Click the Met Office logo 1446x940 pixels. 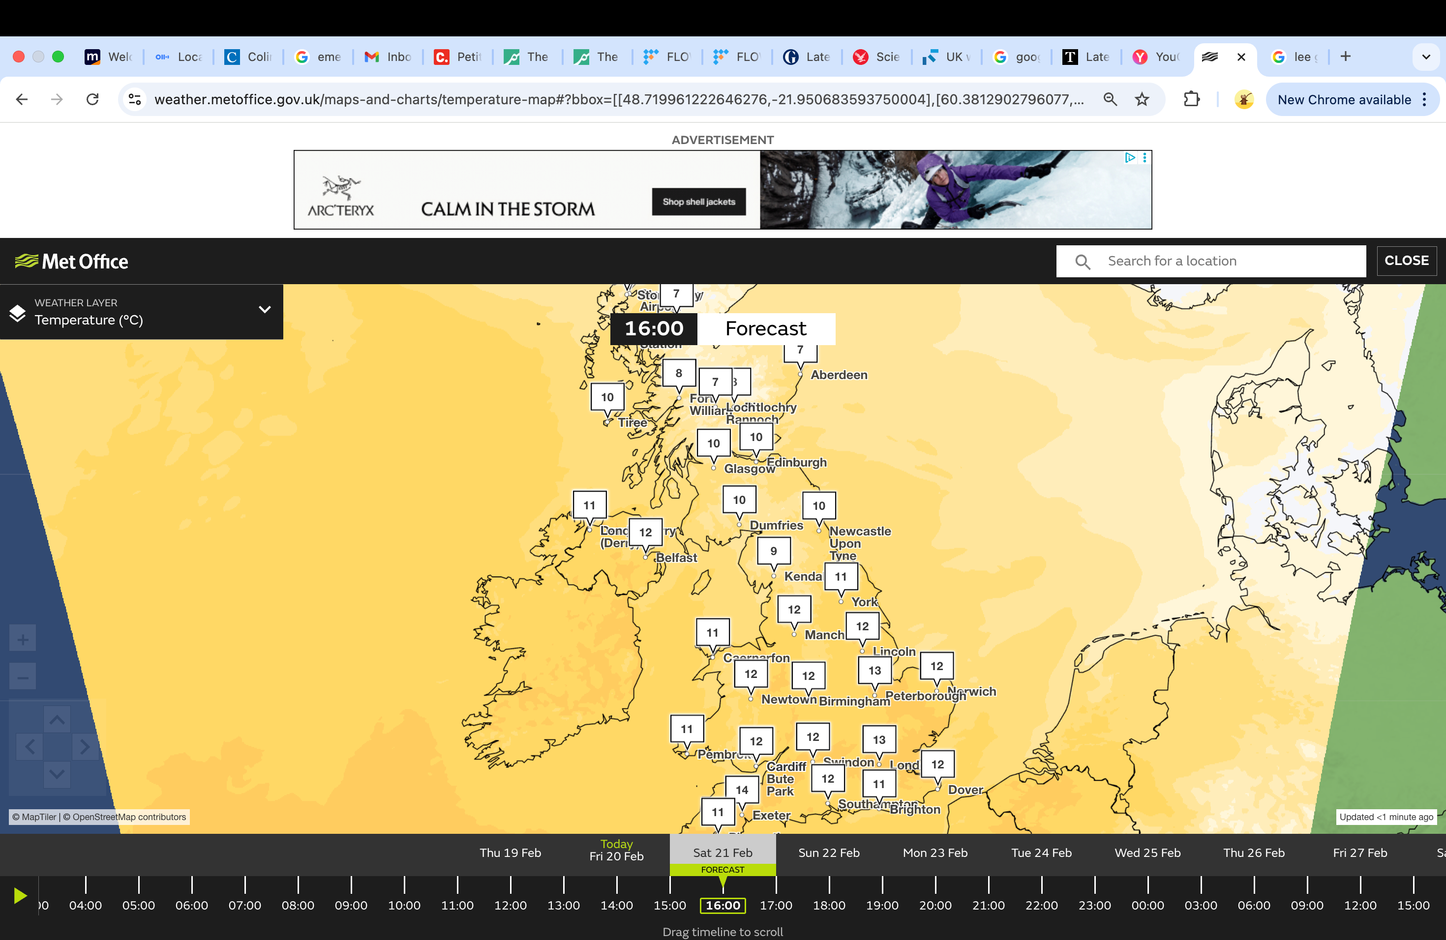click(71, 261)
